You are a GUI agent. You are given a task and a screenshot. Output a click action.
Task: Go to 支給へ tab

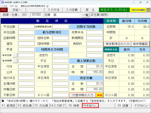pos(17,10)
